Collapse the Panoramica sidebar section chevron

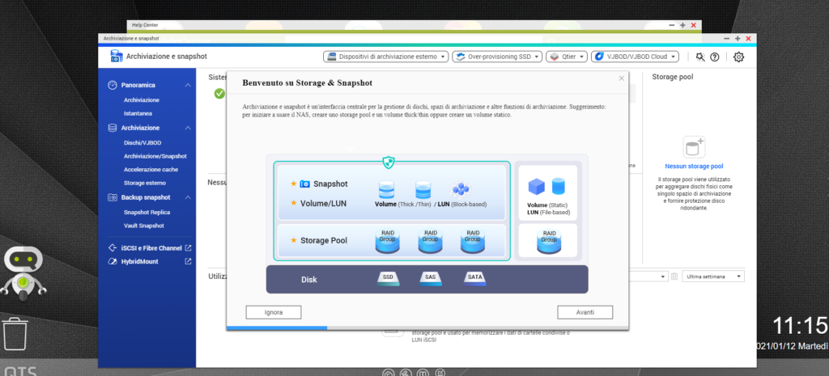click(x=188, y=85)
